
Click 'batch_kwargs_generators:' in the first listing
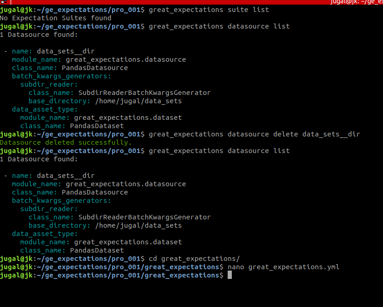tap(62, 76)
